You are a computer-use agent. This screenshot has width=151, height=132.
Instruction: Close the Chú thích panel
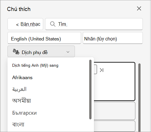click(139, 9)
